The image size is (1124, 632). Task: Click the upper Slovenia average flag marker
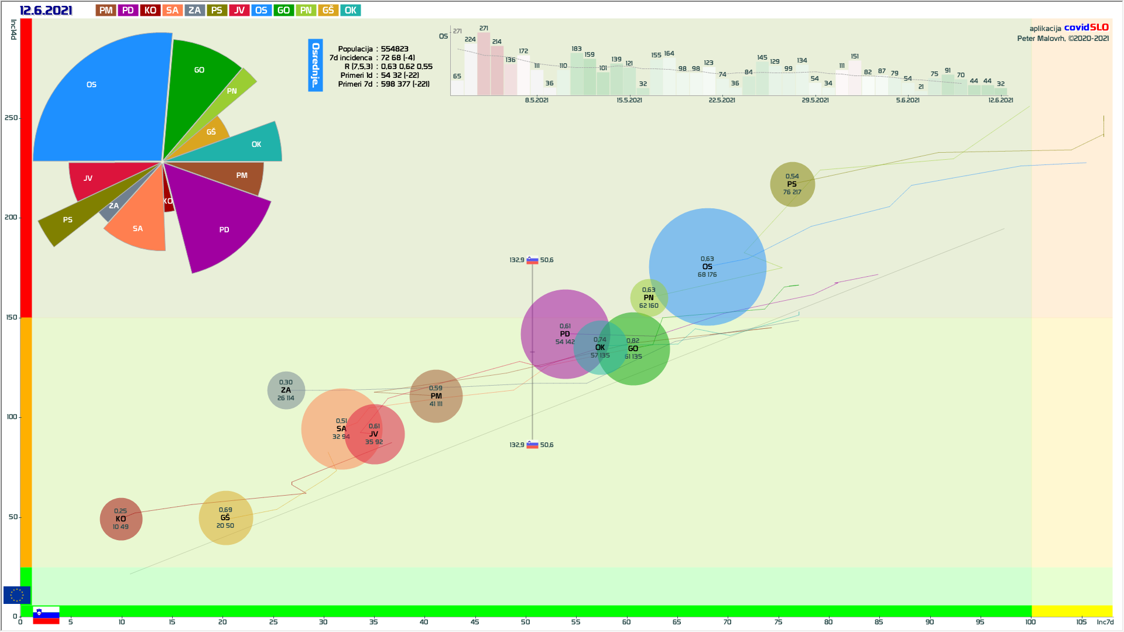pyautogui.click(x=532, y=260)
